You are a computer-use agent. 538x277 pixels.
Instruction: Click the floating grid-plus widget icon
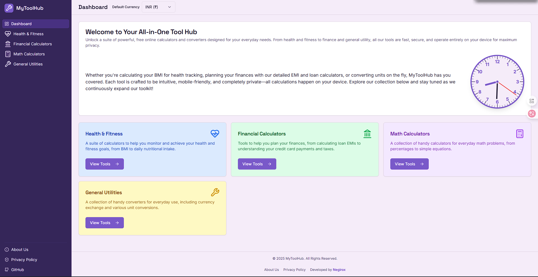pos(532,101)
